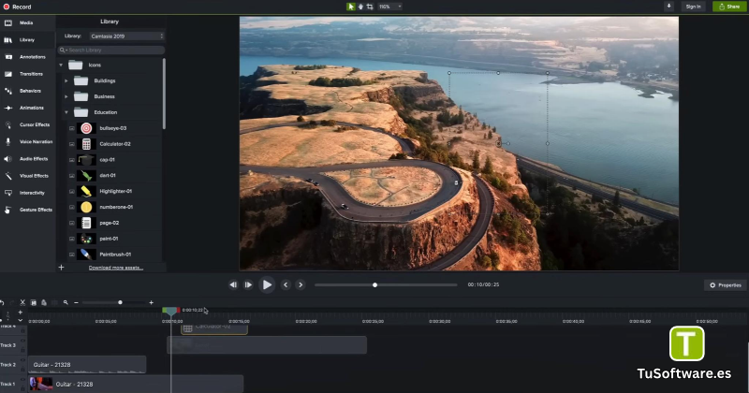Screen dimensions: 749x393
Task: Add a new track with the plus icon
Action: [x=20, y=313]
